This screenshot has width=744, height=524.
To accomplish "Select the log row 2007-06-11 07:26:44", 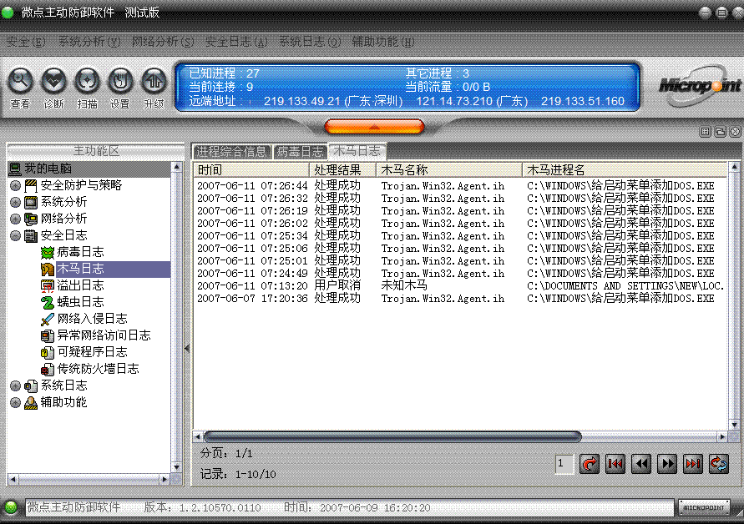I will [x=460, y=185].
